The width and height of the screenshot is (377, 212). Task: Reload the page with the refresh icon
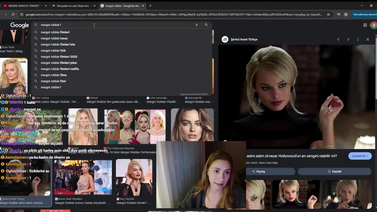pos(13,14)
